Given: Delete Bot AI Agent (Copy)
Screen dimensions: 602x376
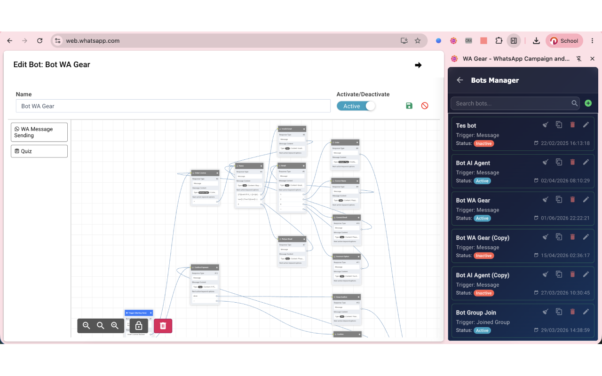Looking at the screenshot, I should 572,274.
